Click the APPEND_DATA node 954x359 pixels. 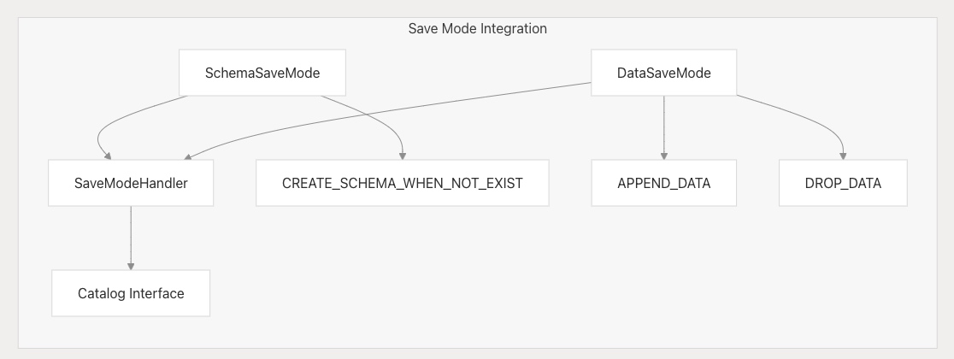pos(663,183)
